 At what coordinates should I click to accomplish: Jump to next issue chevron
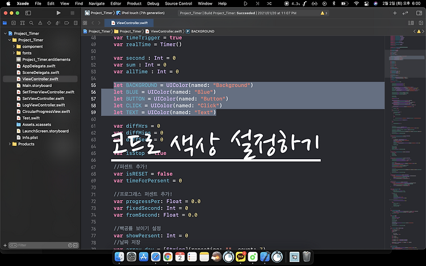(423, 31)
